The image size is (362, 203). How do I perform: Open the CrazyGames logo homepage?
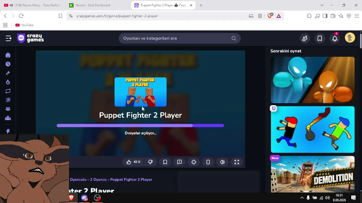[31, 38]
